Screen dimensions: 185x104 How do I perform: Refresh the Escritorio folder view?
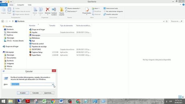point(167,21)
